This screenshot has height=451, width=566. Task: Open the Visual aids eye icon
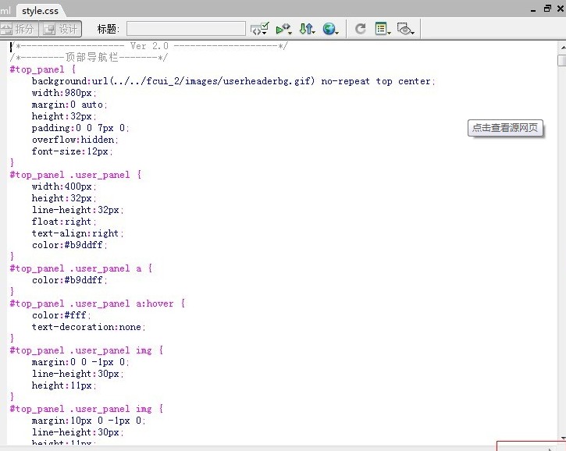404,29
